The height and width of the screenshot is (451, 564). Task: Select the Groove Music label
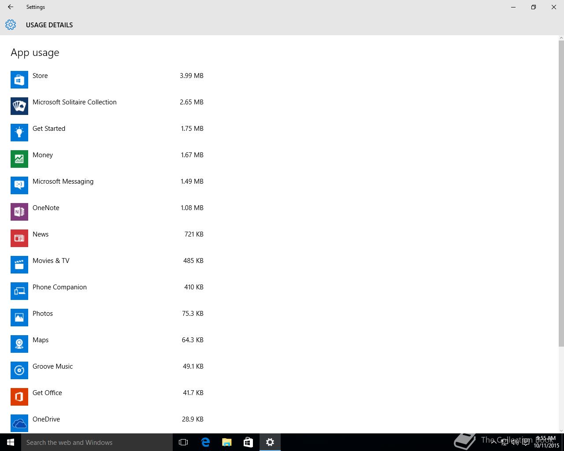[52, 366]
